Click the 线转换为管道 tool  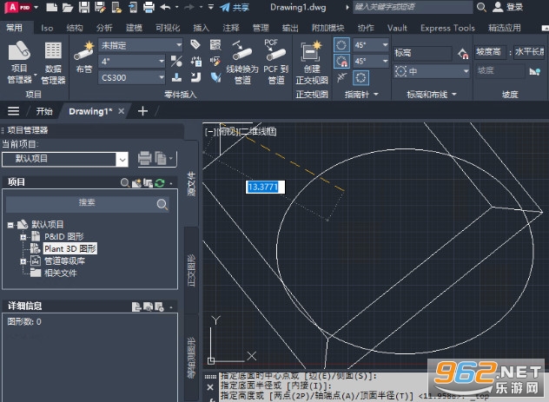[x=242, y=62]
